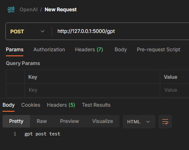The height and width of the screenshot is (150, 189).
Task: Click the query param Key input cell
Action: point(92,90)
